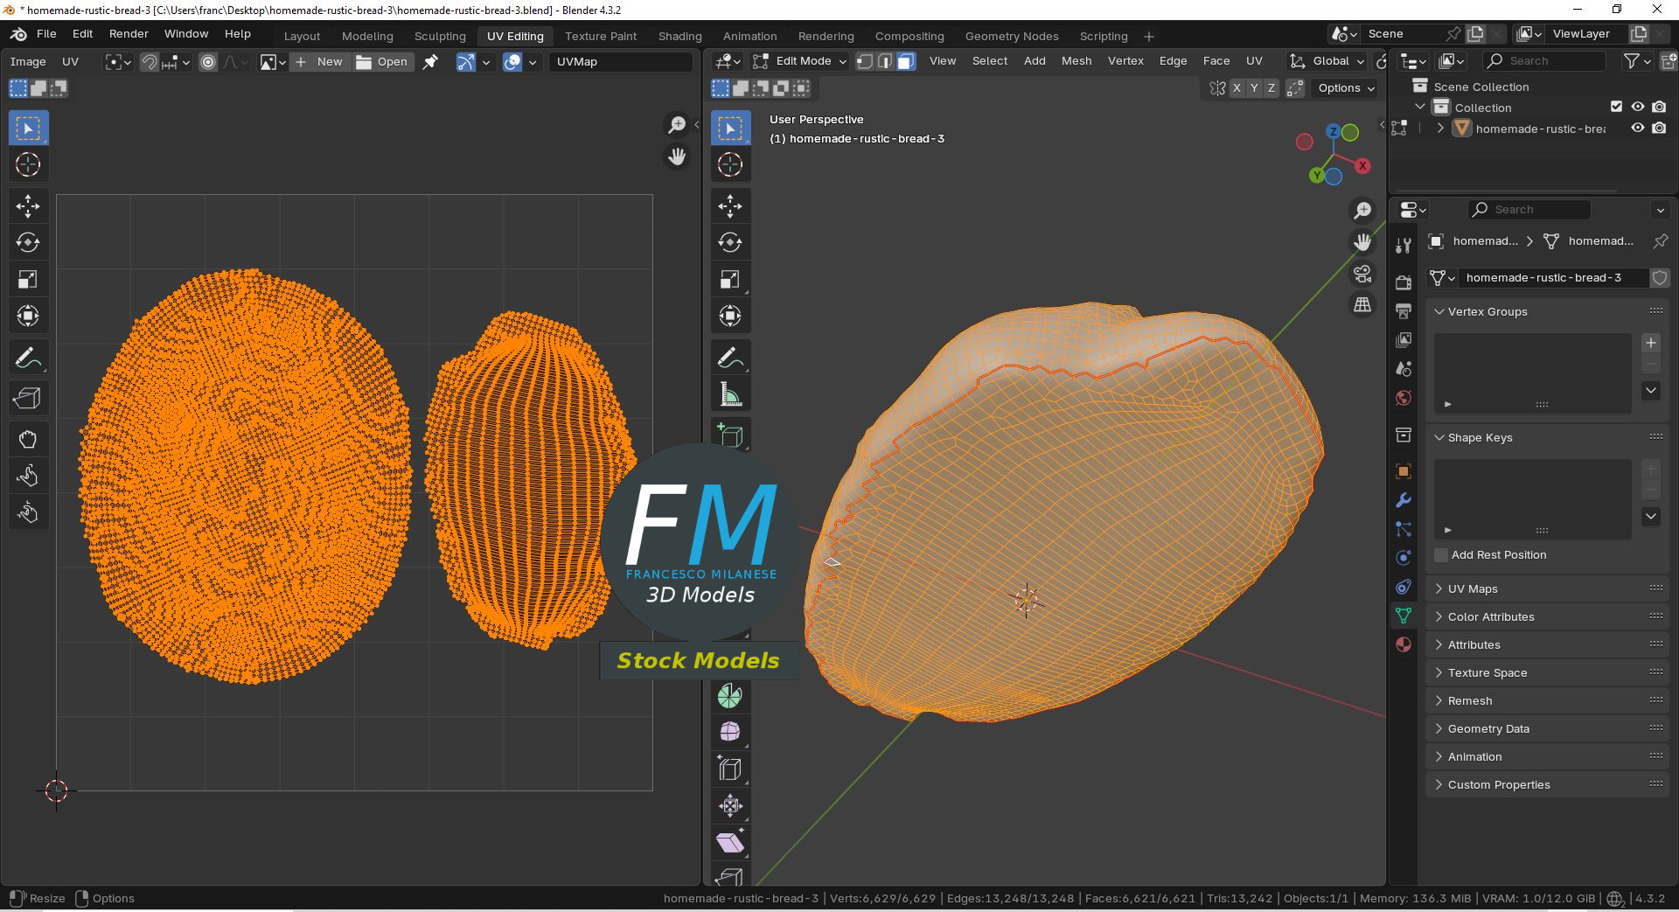Viewport: 1679px width, 912px height.
Task: Click the red X axis gizmo handle
Action: [1362, 165]
